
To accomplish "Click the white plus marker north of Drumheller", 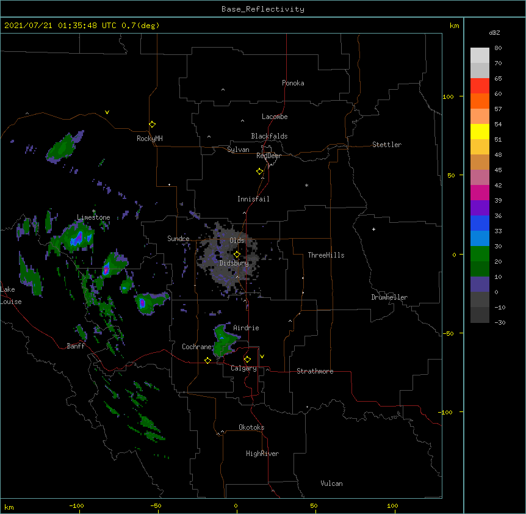I will click(x=373, y=229).
